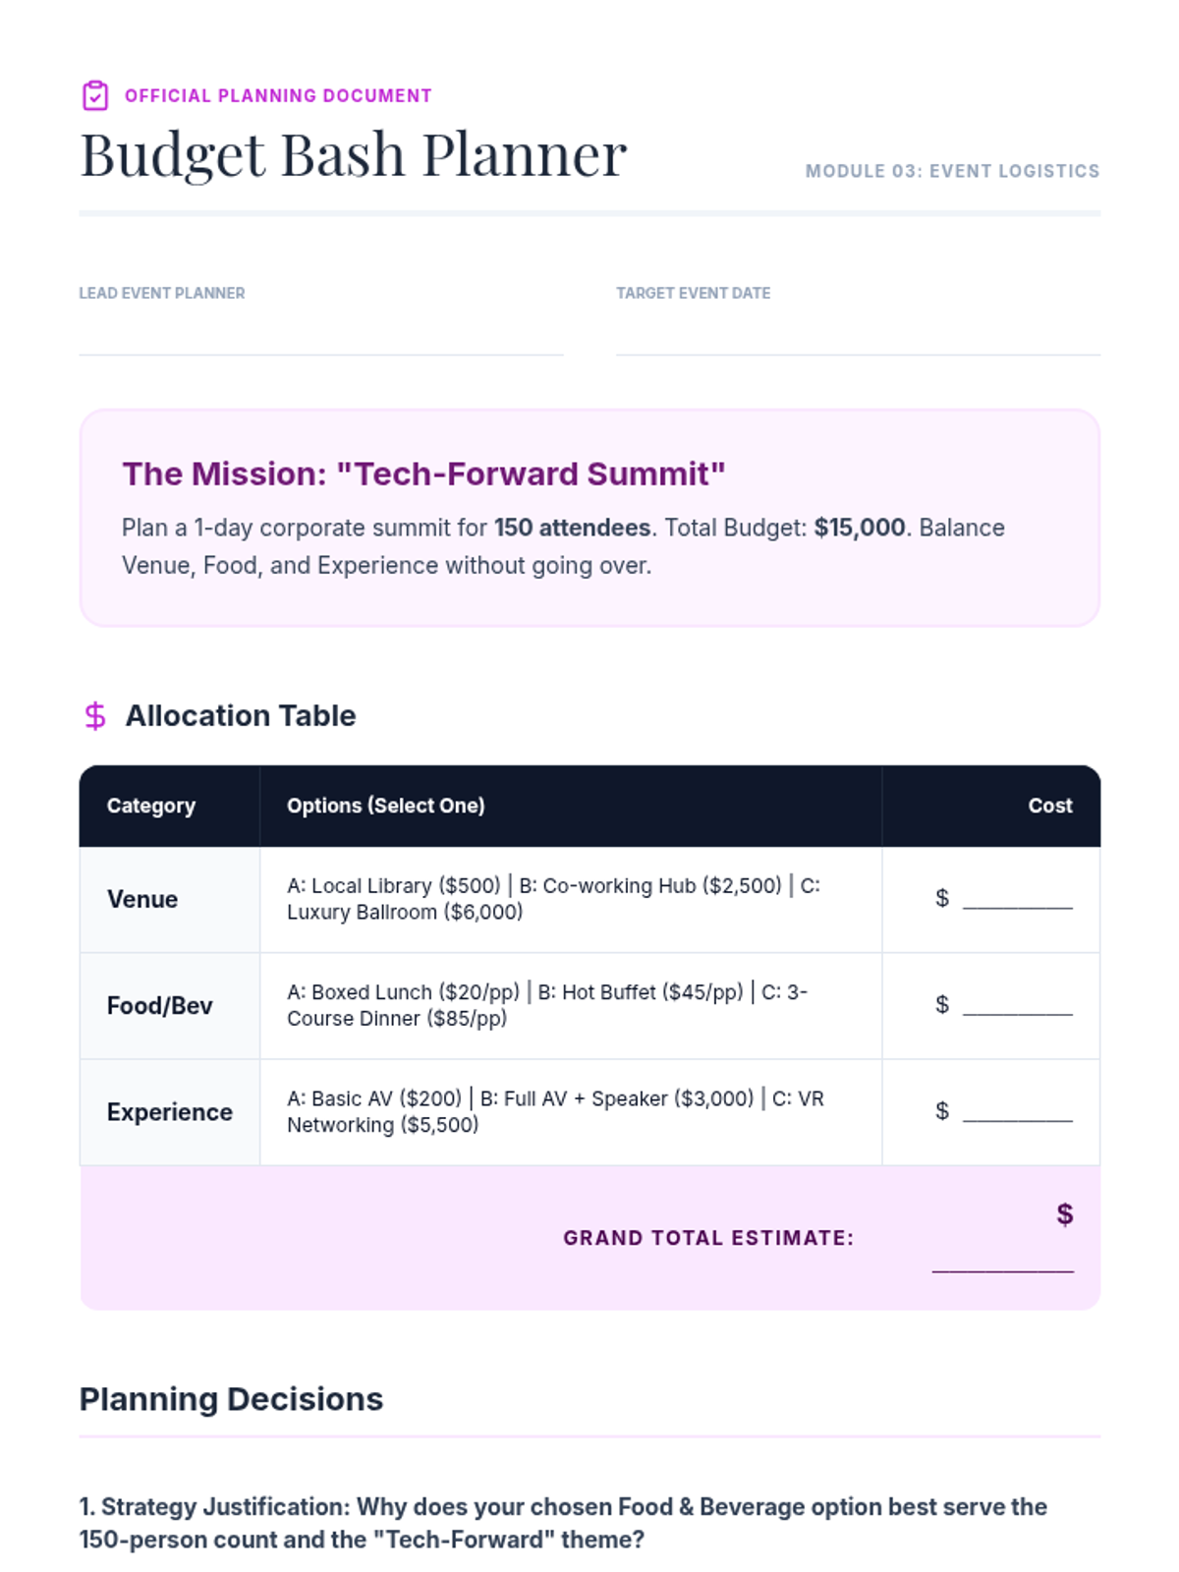Click the Cost column header

coord(1049,806)
